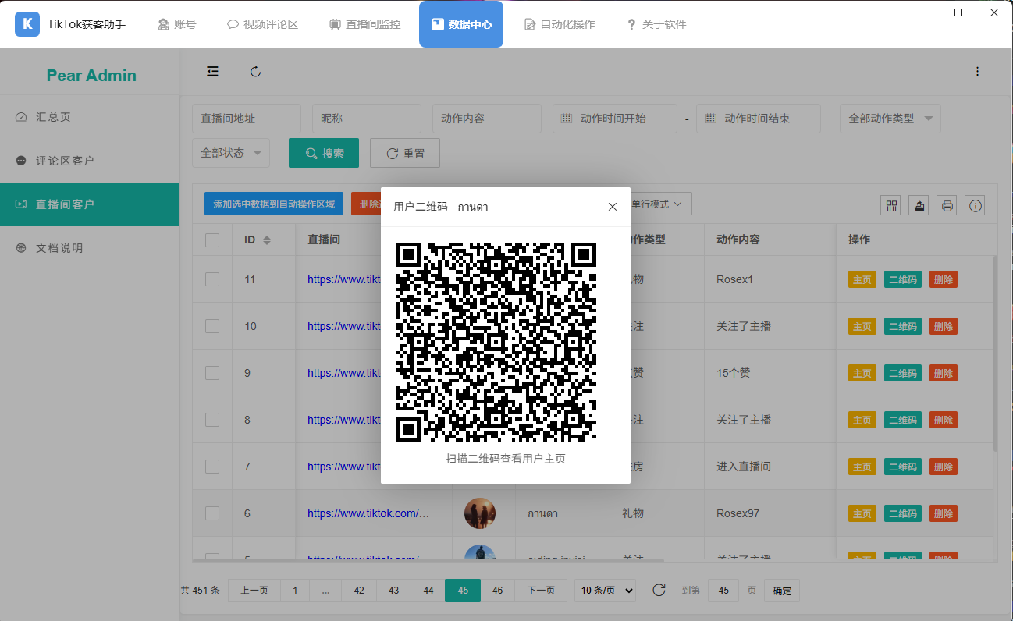Image resolution: width=1013 pixels, height=621 pixels.
Task: Click 二维码 button in row 10
Action: (903, 327)
